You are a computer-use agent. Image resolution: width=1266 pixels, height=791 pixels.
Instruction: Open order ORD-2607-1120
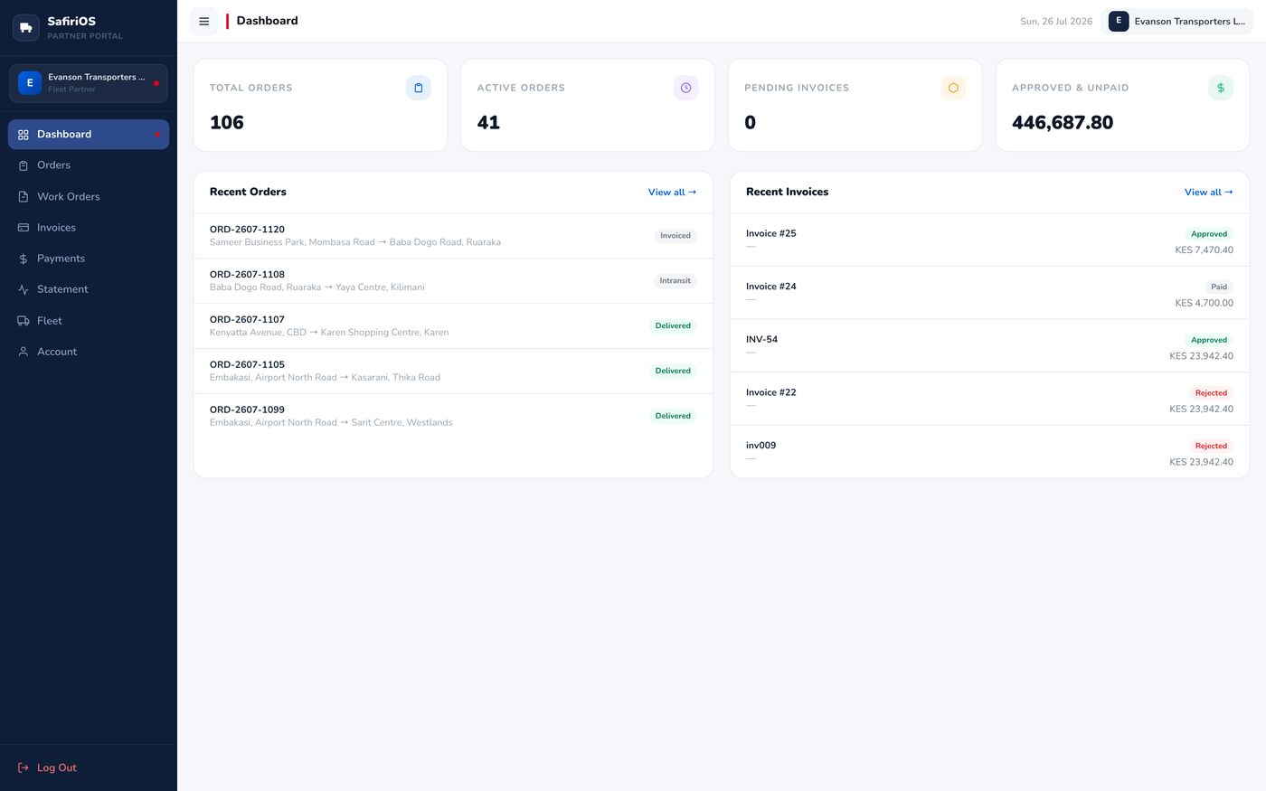click(453, 236)
